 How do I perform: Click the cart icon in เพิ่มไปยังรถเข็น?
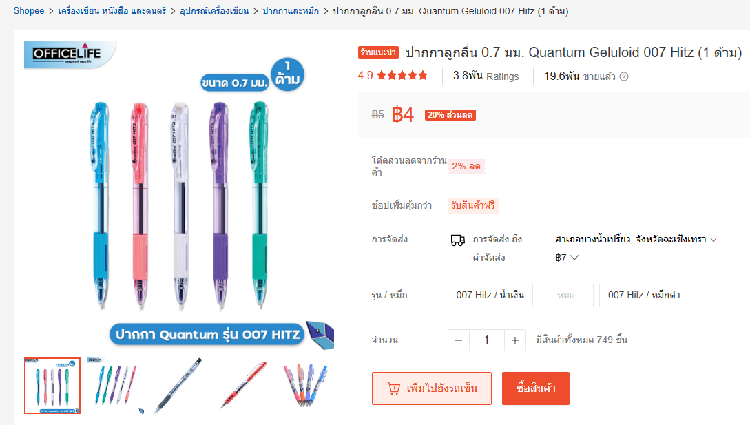coord(393,388)
